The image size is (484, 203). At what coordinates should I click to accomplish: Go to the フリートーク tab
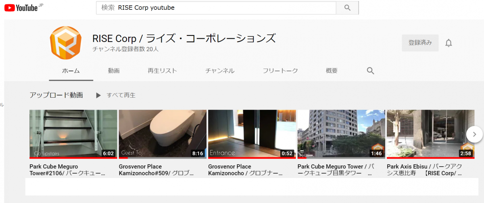(x=280, y=71)
